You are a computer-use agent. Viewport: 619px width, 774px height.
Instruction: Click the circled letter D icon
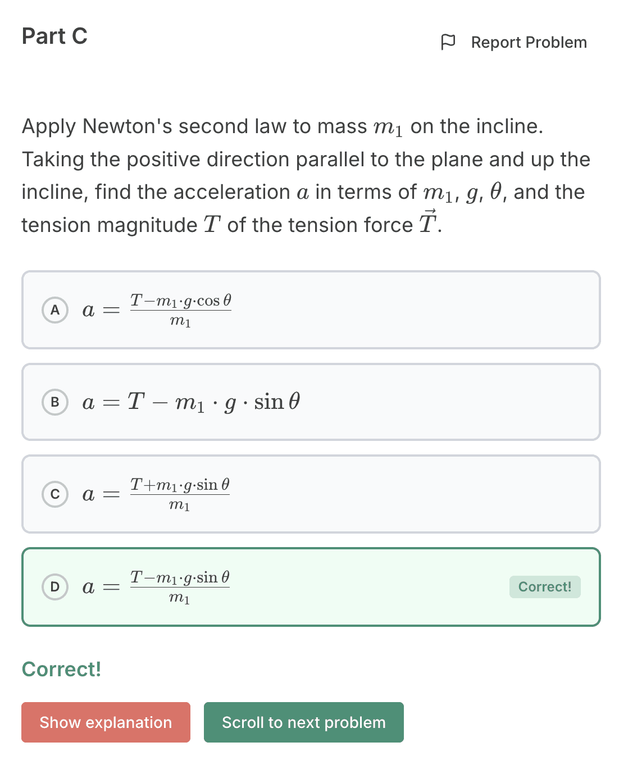coord(55,587)
